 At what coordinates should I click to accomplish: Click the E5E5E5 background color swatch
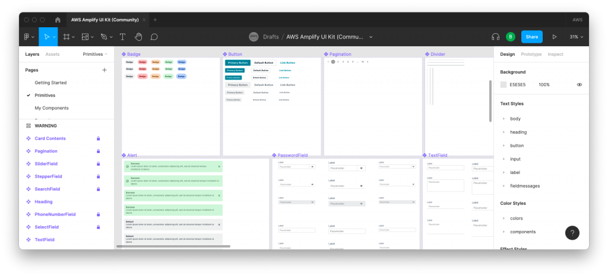pyautogui.click(x=503, y=84)
